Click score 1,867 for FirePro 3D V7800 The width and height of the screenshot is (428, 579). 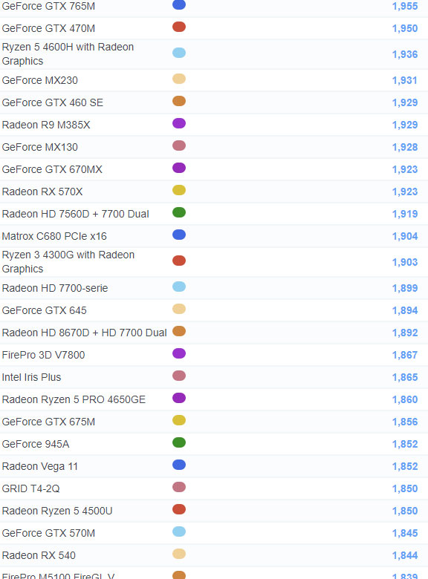tap(405, 355)
